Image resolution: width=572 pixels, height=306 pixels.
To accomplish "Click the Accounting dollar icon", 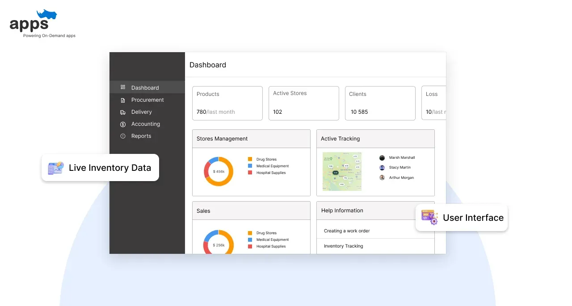I will click(123, 124).
